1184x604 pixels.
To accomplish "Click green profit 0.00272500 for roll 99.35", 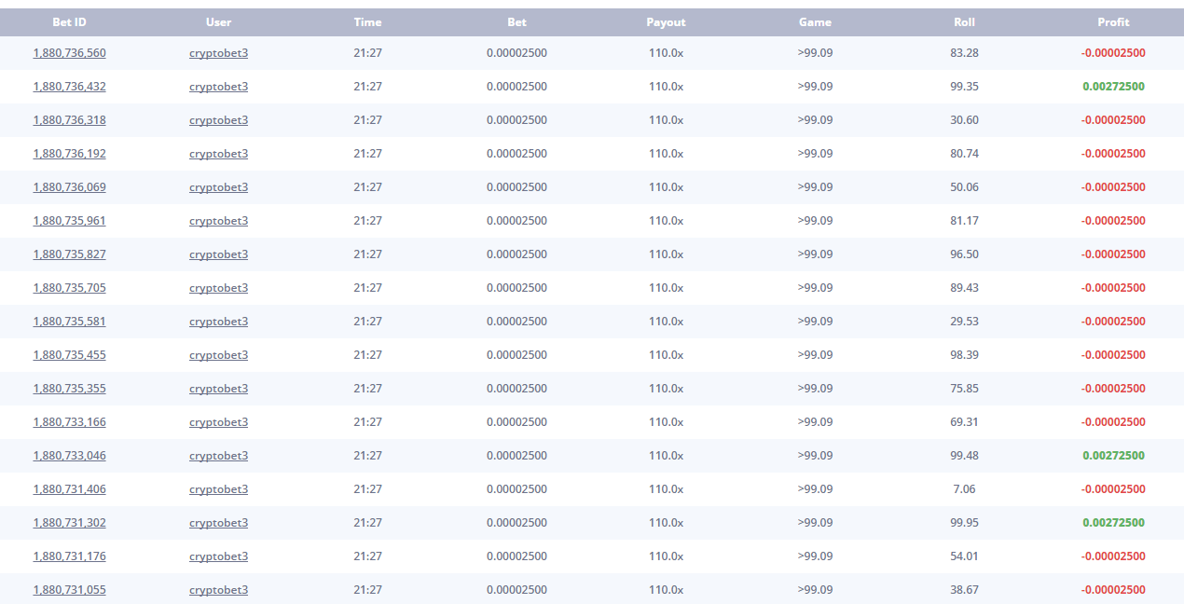I will tap(1113, 87).
